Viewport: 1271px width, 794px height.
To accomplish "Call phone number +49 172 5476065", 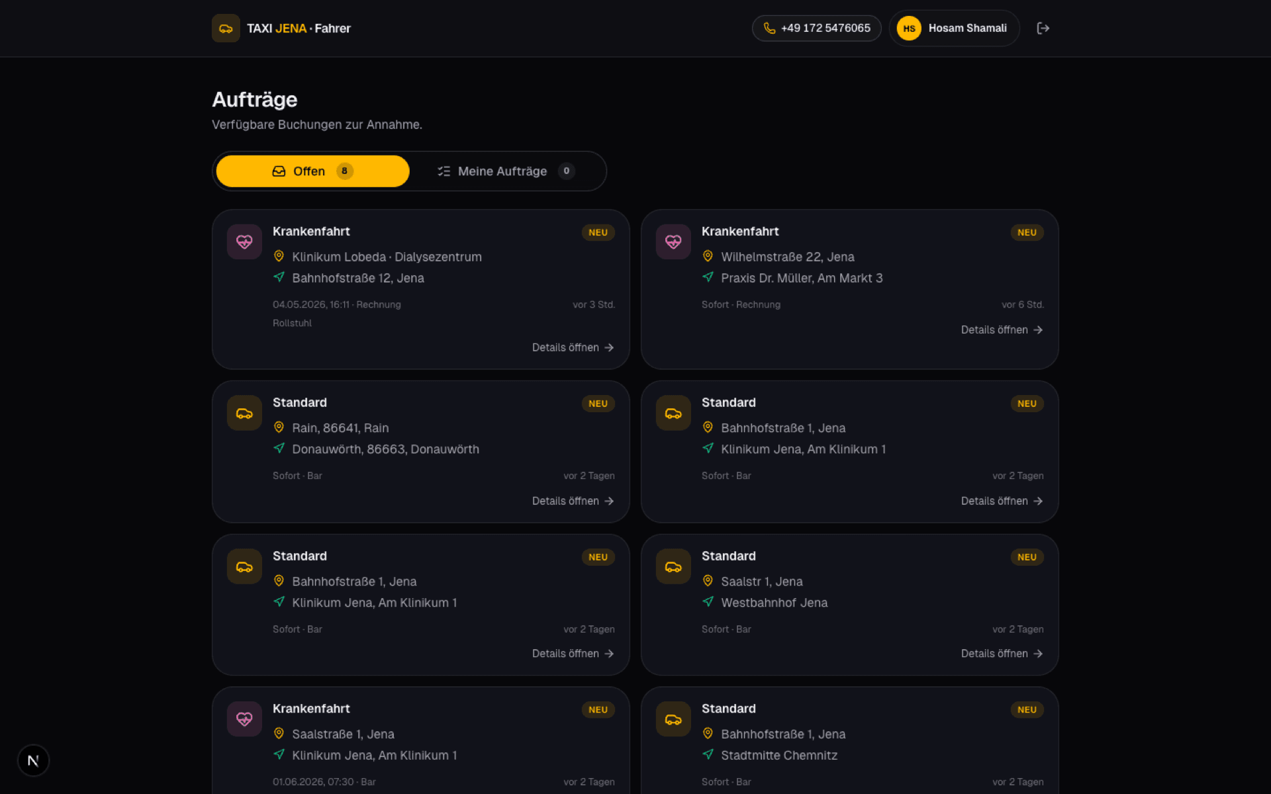I will [816, 28].
